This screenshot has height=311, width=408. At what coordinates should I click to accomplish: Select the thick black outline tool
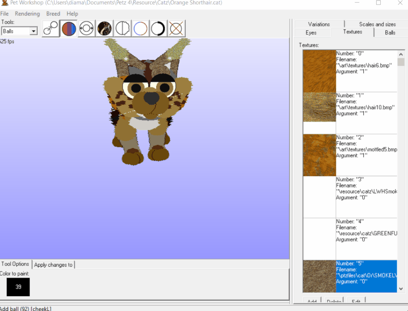(158, 28)
